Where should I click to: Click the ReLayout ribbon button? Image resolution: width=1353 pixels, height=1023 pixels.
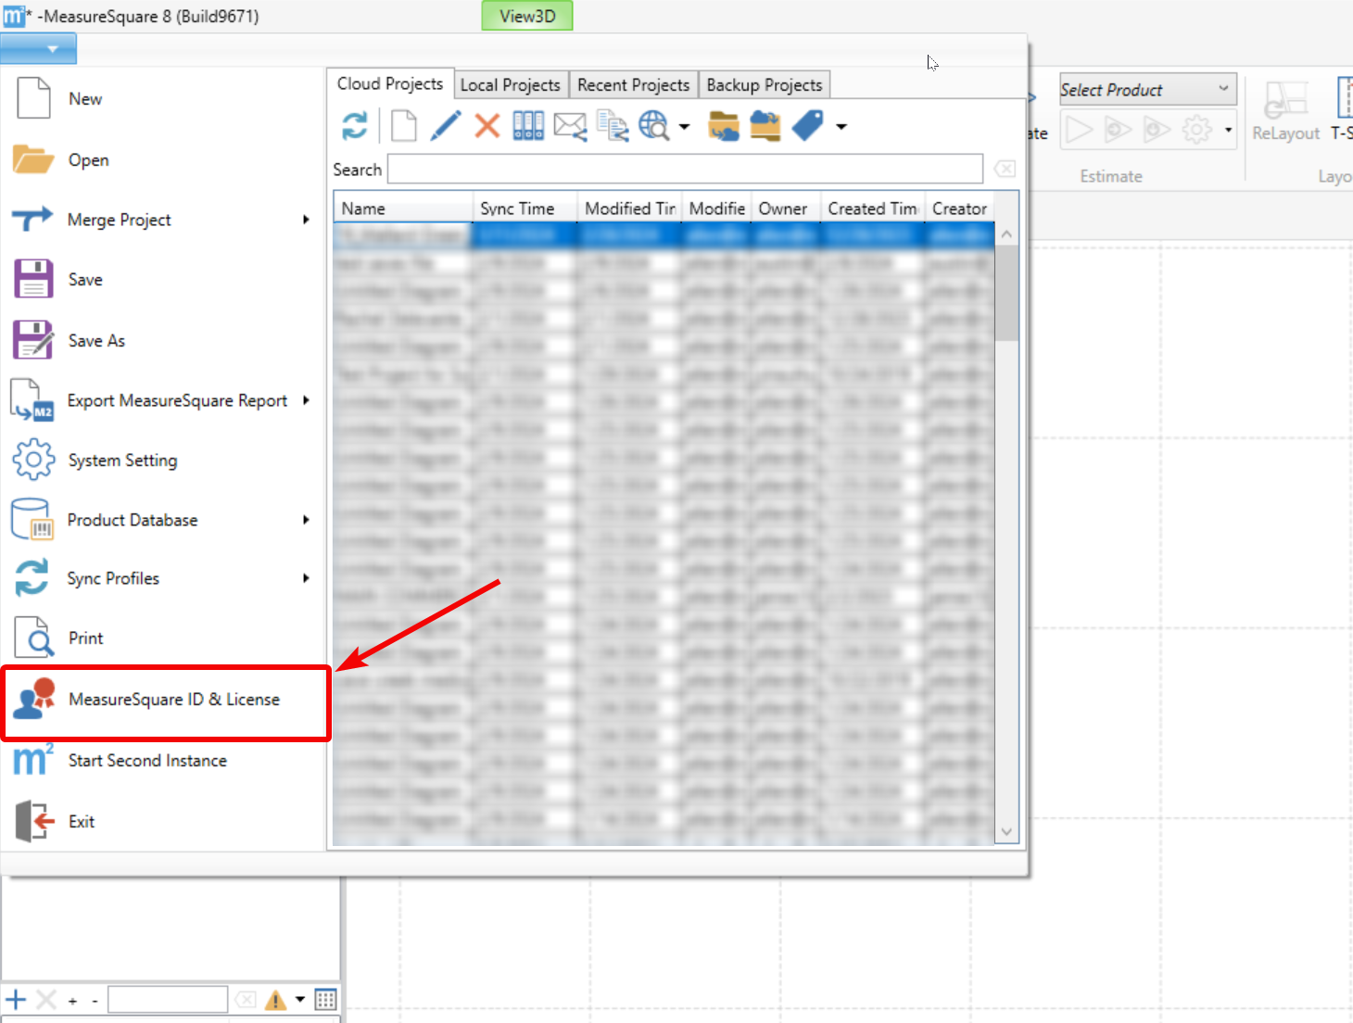[1285, 112]
